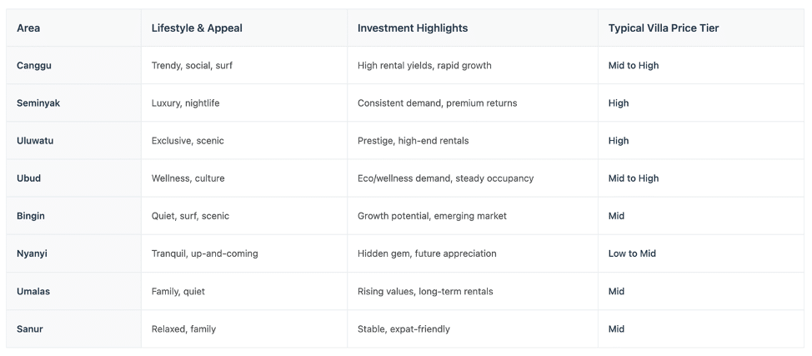
Task: Select the Canggu row label
Action: click(x=34, y=65)
